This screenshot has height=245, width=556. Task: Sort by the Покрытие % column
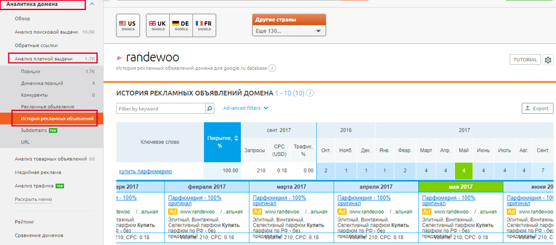pyautogui.click(x=222, y=142)
